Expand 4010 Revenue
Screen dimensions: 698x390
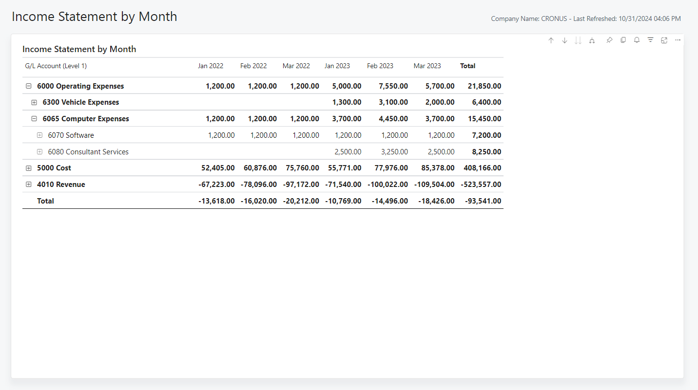click(x=28, y=184)
